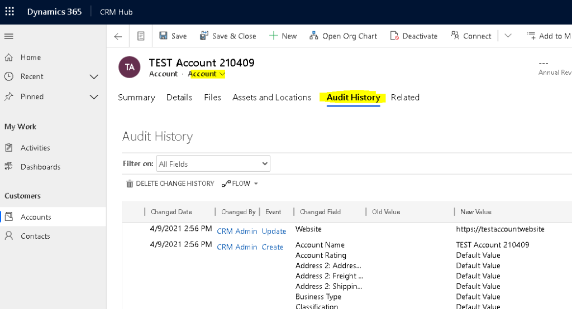This screenshot has height=309, width=572.
Task: Expand the Recent section chevron
Action: click(94, 76)
